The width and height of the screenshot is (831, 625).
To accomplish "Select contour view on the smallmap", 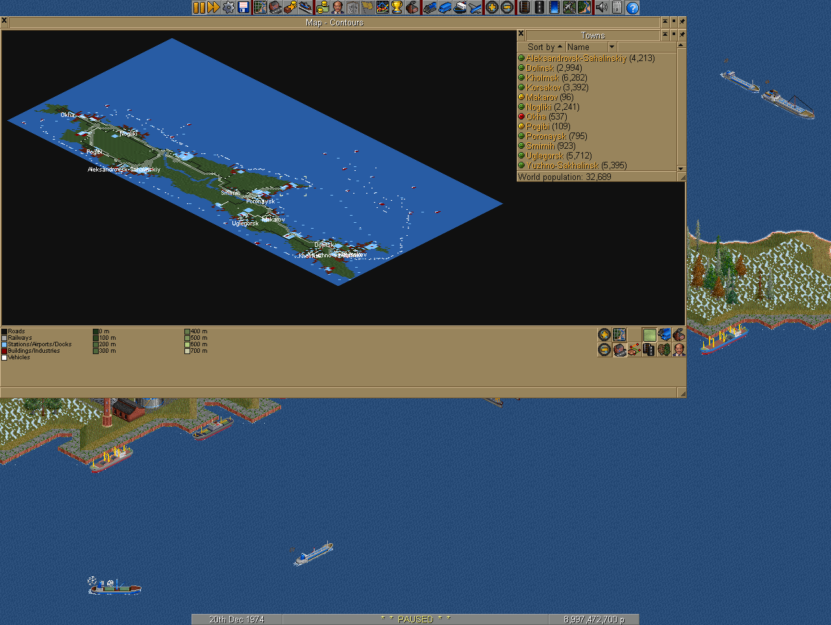I will [650, 335].
